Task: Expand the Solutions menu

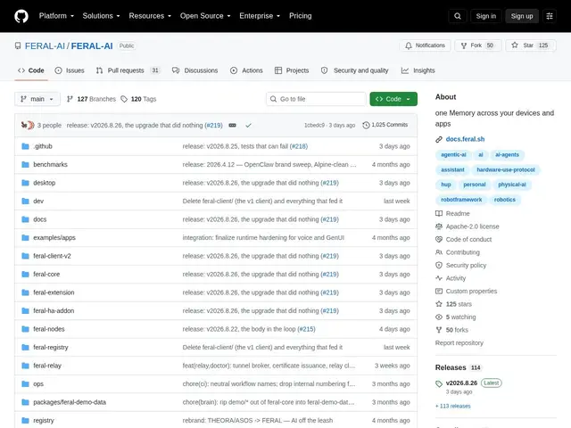Action: [101, 16]
